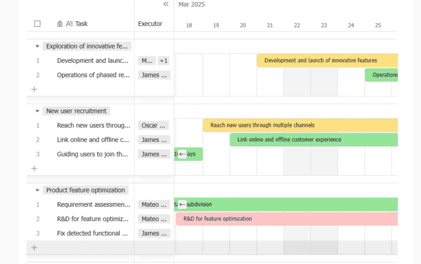Add a task with the plus in the bottom row
Image resolution: width=421 pixels, height=264 pixels.
click(34, 247)
